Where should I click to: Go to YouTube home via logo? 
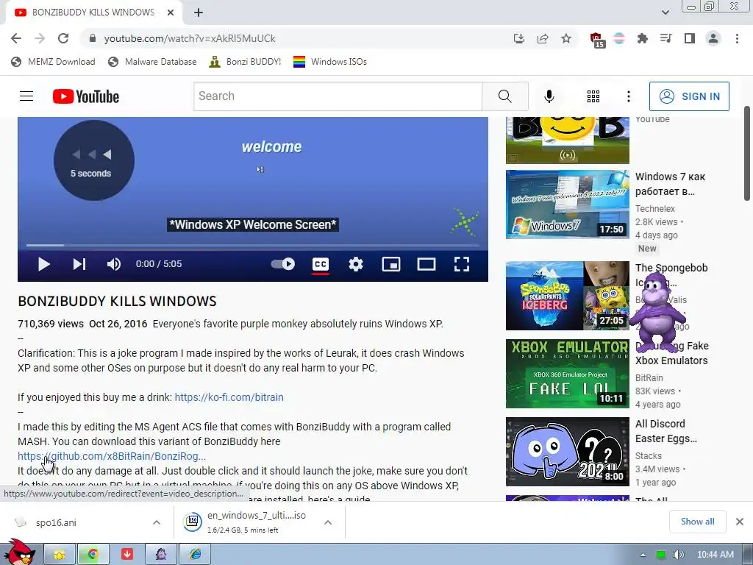pos(86,96)
